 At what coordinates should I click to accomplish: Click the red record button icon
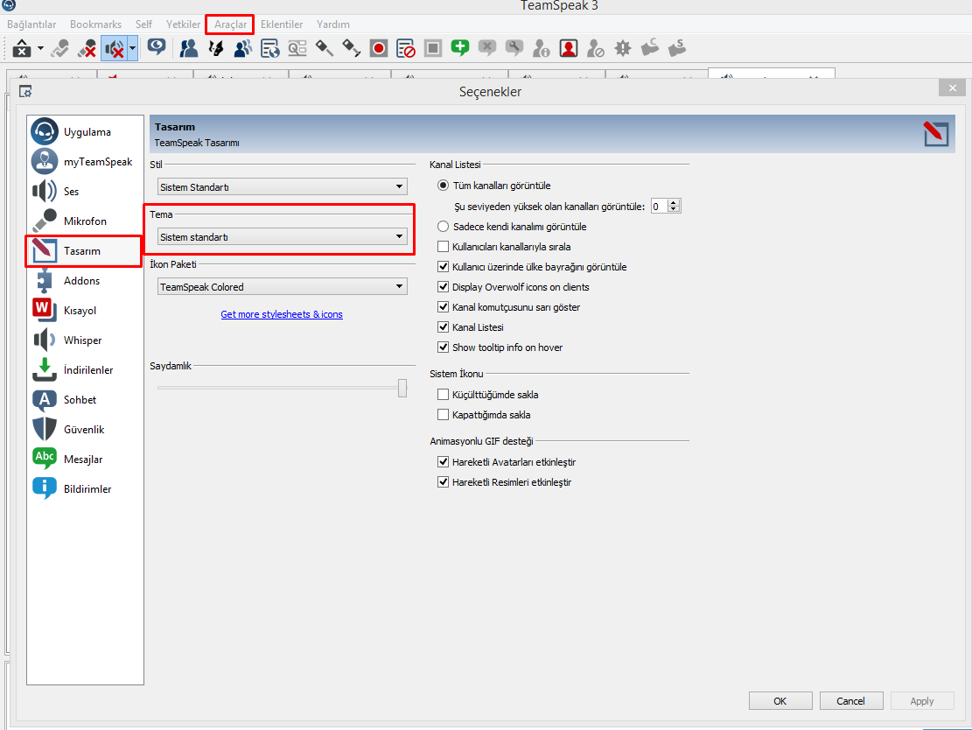[379, 48]
